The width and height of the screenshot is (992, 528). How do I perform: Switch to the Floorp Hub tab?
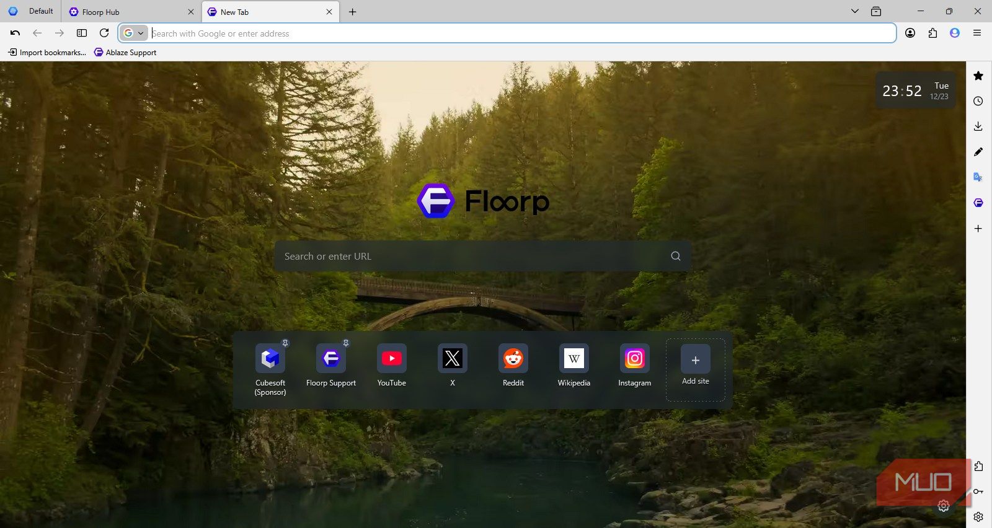[x=131, y=12]
